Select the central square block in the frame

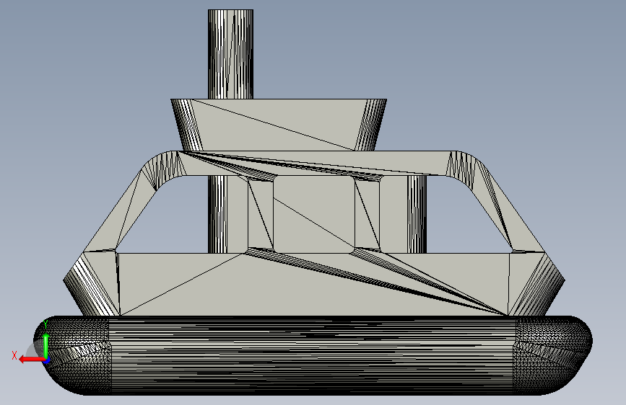[x=314, y=215]
